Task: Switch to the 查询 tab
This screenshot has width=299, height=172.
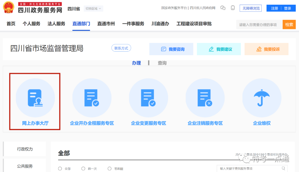Action: [162, 63]
